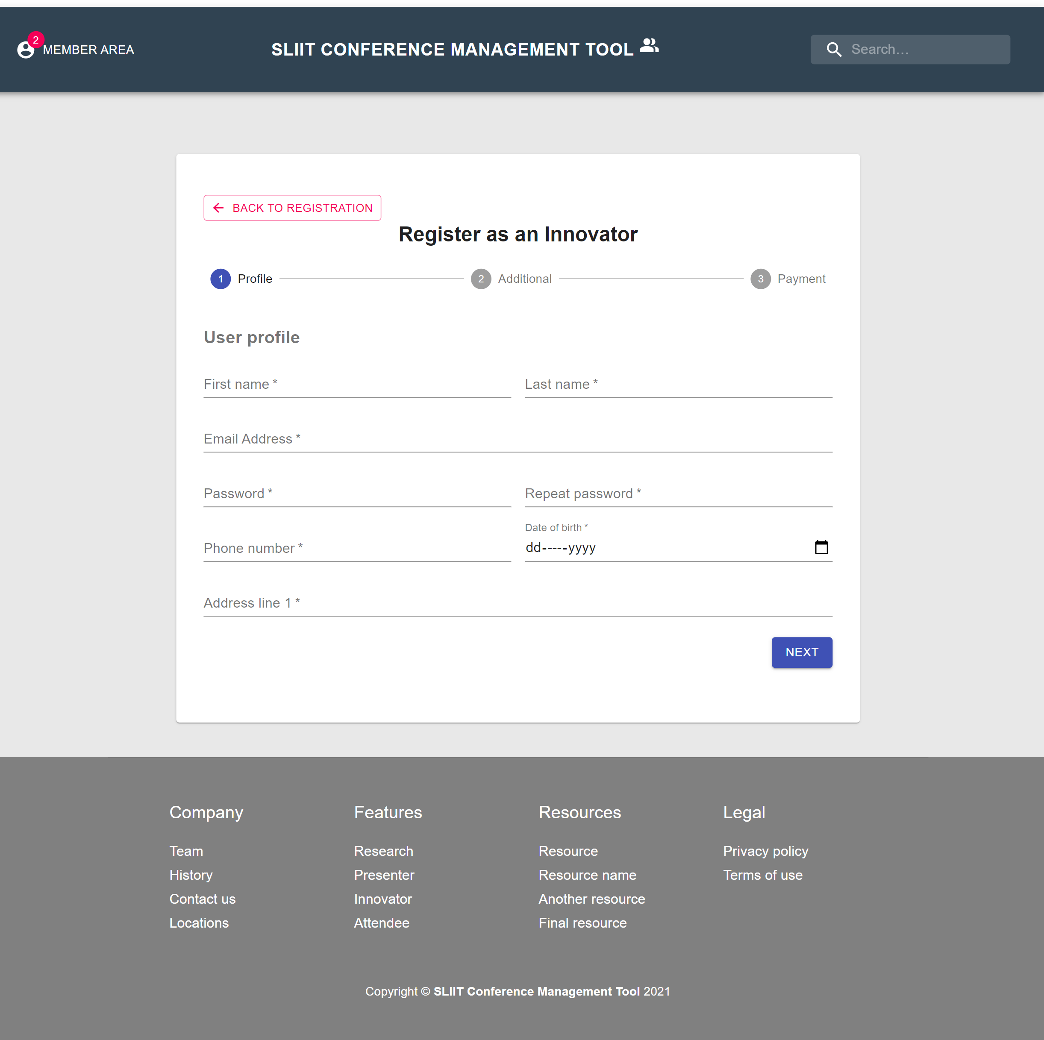1044x1040 pixels.
Task: Open the Contact us page
Action: 202,899
